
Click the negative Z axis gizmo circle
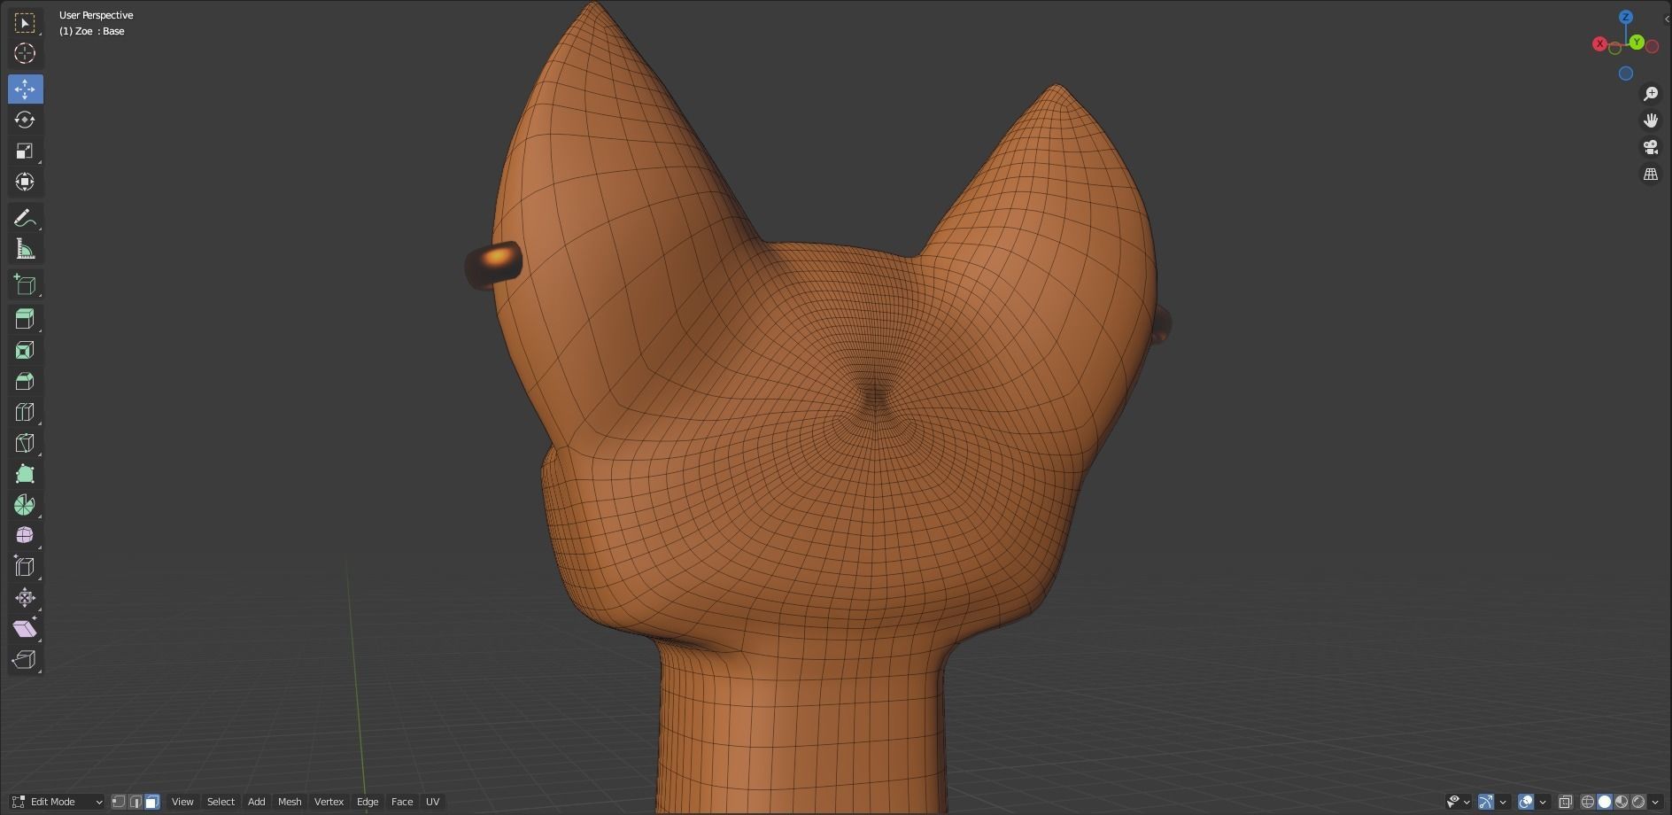pos(1626,74)
